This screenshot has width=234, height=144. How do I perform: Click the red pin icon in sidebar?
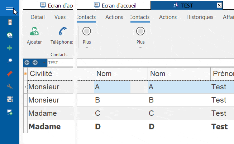click(x=10, y=74)
